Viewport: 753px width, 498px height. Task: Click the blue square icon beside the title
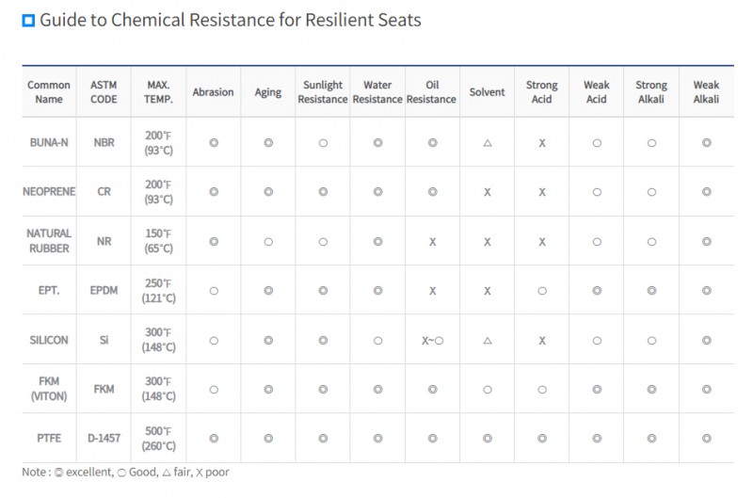coord(28,21)
